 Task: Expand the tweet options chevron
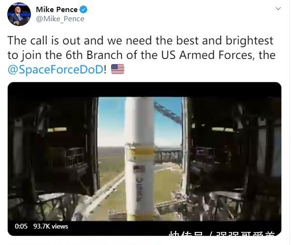click(278, 9)
